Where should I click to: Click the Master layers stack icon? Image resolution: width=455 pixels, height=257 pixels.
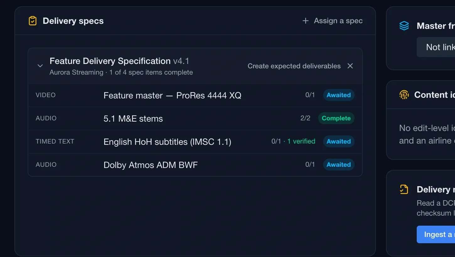[404, 26]
